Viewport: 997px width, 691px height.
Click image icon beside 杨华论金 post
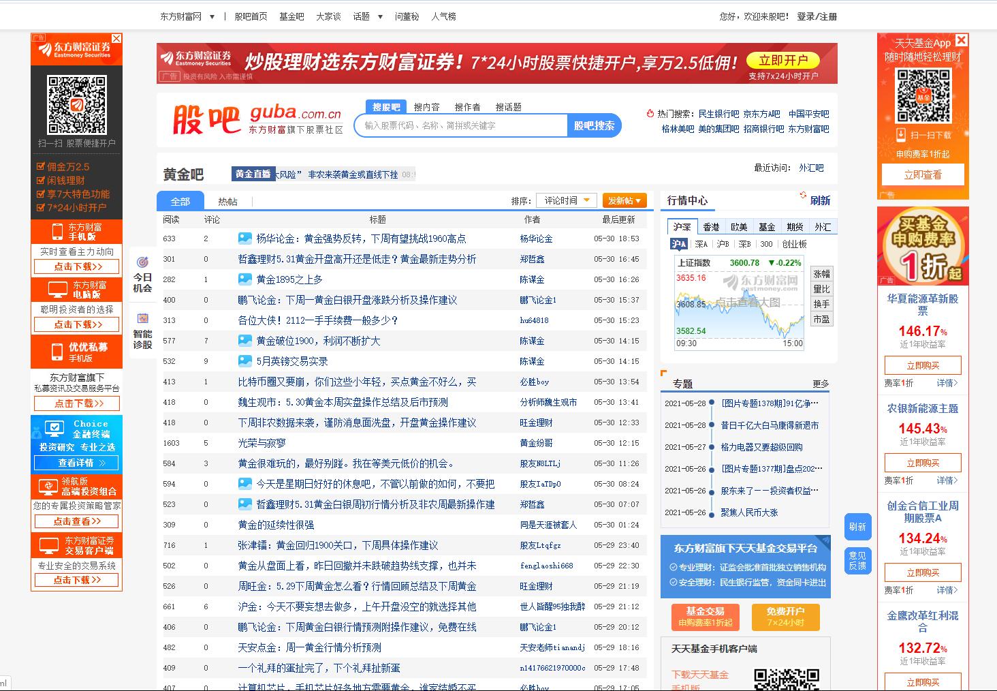click(x=244, y=239)
